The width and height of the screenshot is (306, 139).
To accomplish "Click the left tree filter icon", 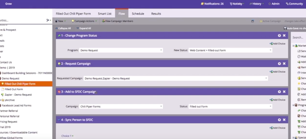I will click(48, 20).
